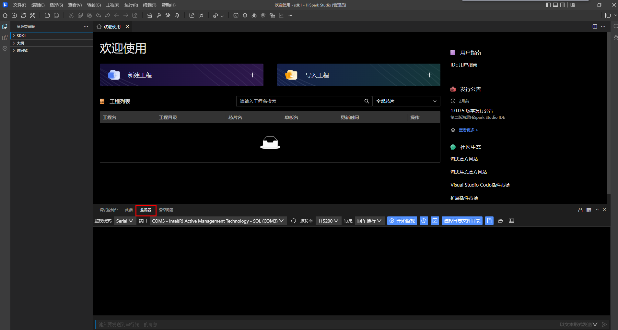The height and width of the screenshot is (330, 618).
Task: Open the 工程(P) menu
Action: (112, 5)
